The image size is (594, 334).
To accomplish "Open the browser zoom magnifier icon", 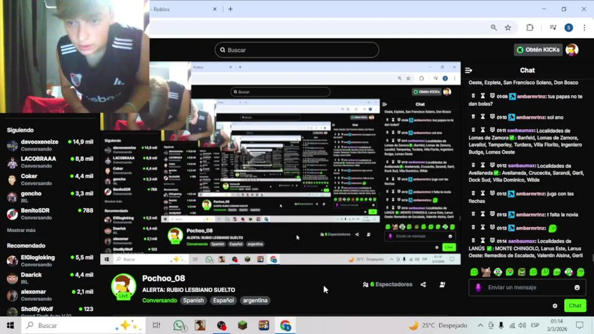I will (x=494, y=28).
